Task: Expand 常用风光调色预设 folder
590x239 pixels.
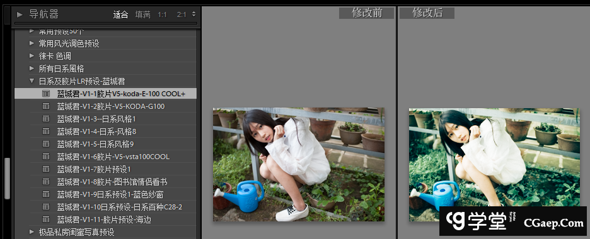Action: pyautogui.click(x=32, y=43)
